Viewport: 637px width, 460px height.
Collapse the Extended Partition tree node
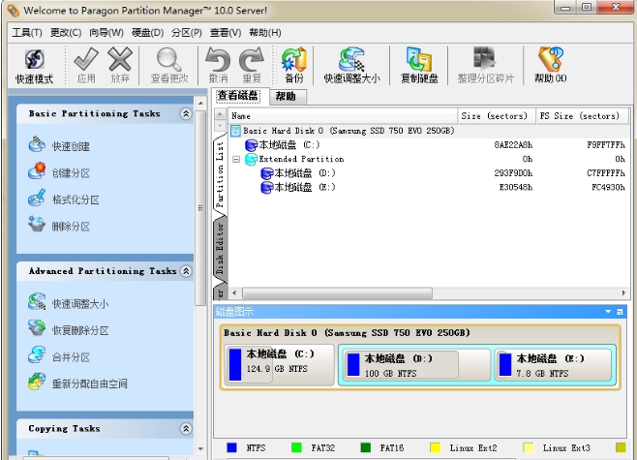tap(236, 159)
